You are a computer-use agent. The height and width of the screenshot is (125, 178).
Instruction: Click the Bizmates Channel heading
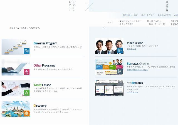point(138,64)
